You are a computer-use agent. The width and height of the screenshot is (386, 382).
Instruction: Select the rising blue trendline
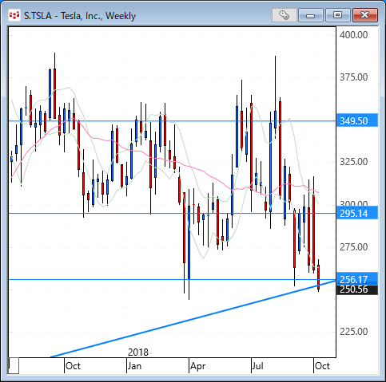click(x=193, y=318)
